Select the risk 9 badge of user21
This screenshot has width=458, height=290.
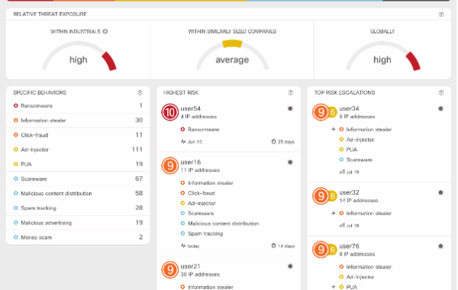click(169, 270)
